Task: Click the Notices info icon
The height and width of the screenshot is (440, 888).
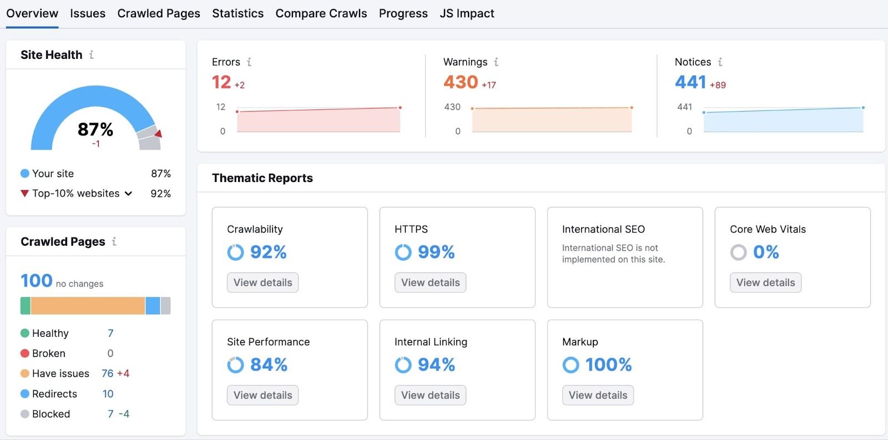Action: pos(720,62)
